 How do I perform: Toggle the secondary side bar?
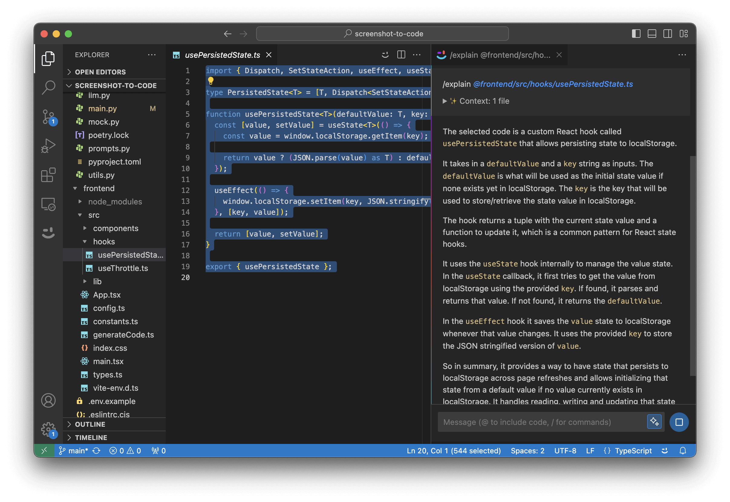tap(668, 34)
